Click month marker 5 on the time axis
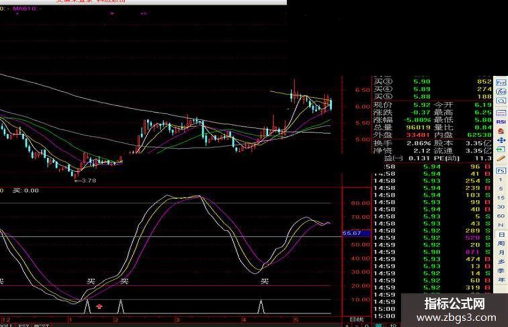 click(x=296, y=320)
